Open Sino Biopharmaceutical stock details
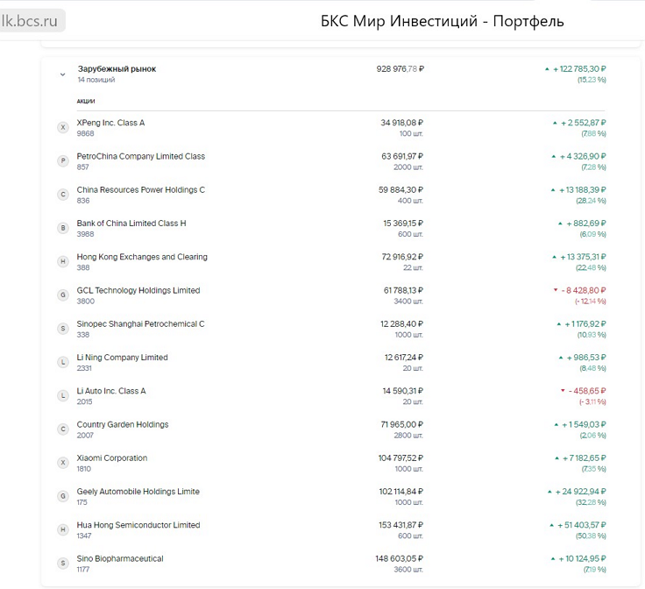Viewport: 645px width, 589px height. 119,558
